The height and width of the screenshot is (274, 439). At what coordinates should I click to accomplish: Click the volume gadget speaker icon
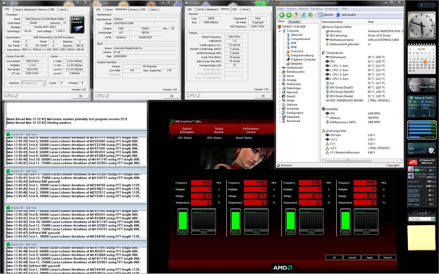tap(432, 150)
